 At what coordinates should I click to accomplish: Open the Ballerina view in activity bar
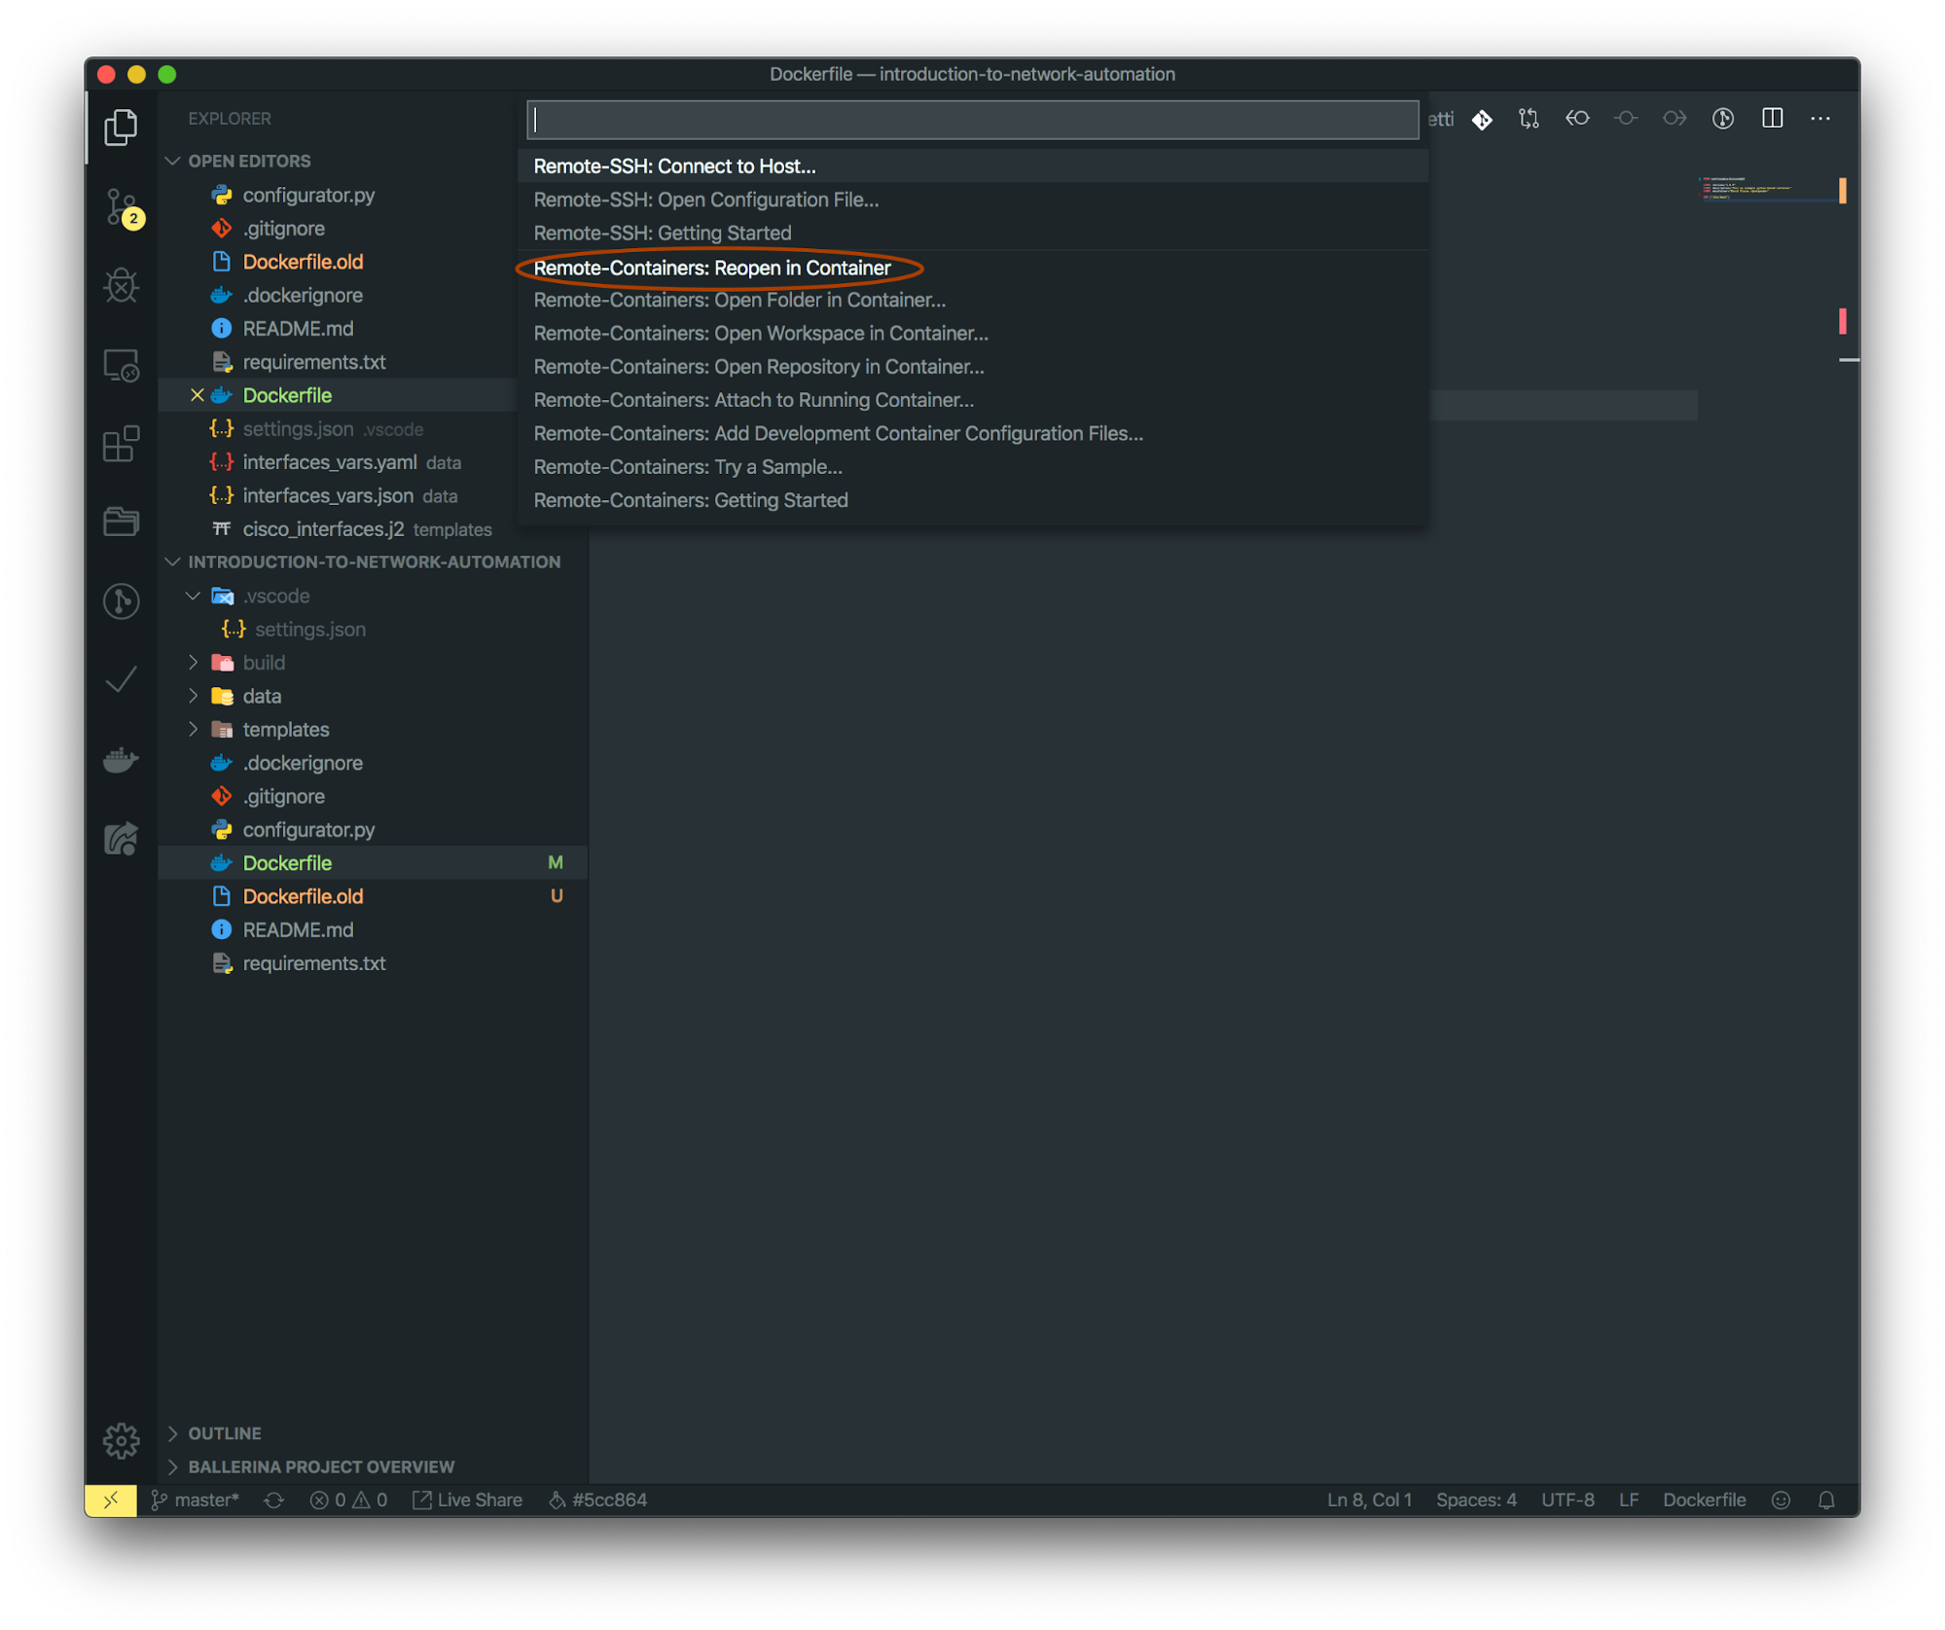[x=121, y=839]
